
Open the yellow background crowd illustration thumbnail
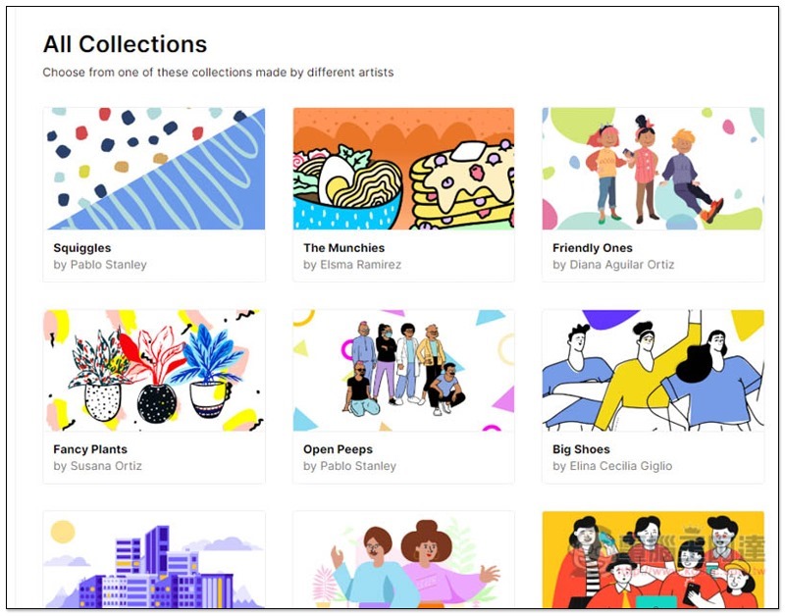[x=653, y=559]
